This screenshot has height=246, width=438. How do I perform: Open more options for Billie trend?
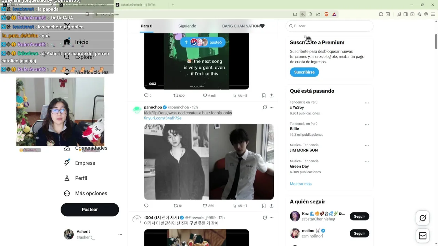coord(367,124)
